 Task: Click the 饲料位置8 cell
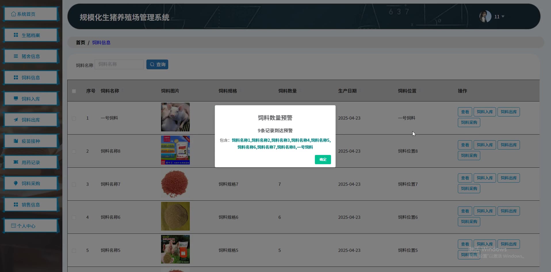(408, 151)
